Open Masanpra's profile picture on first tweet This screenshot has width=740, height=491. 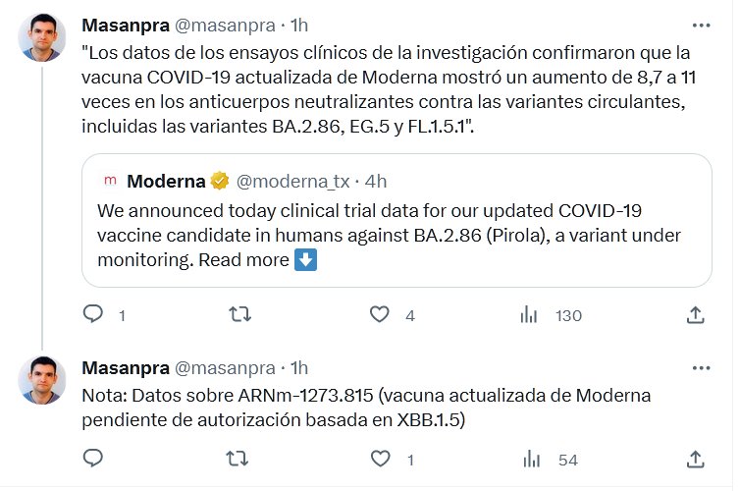[x=43, y=39]
